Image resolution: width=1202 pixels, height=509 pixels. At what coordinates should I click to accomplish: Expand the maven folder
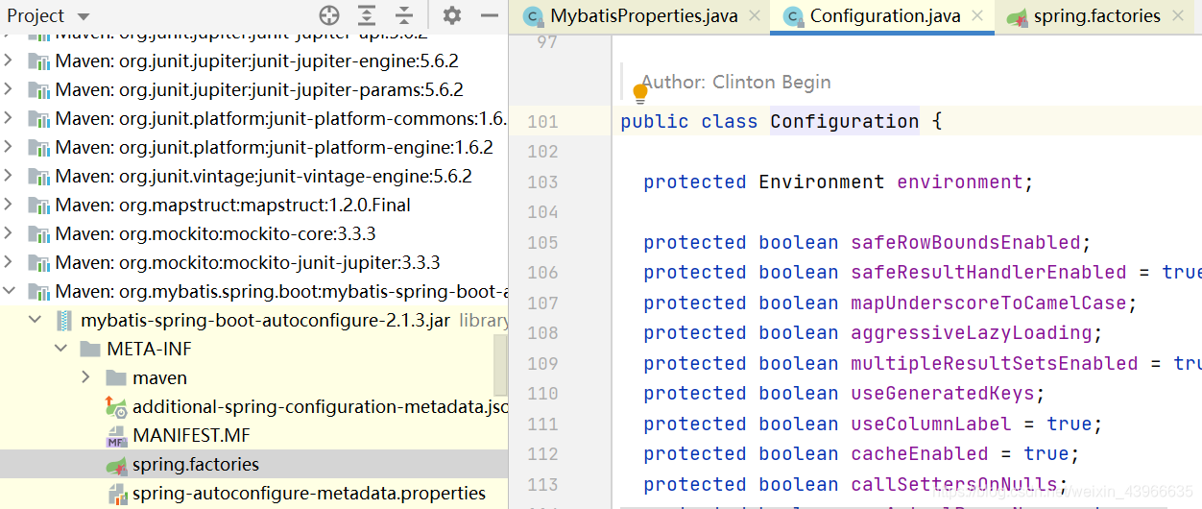pyautogui.click(x=86, y=377)
